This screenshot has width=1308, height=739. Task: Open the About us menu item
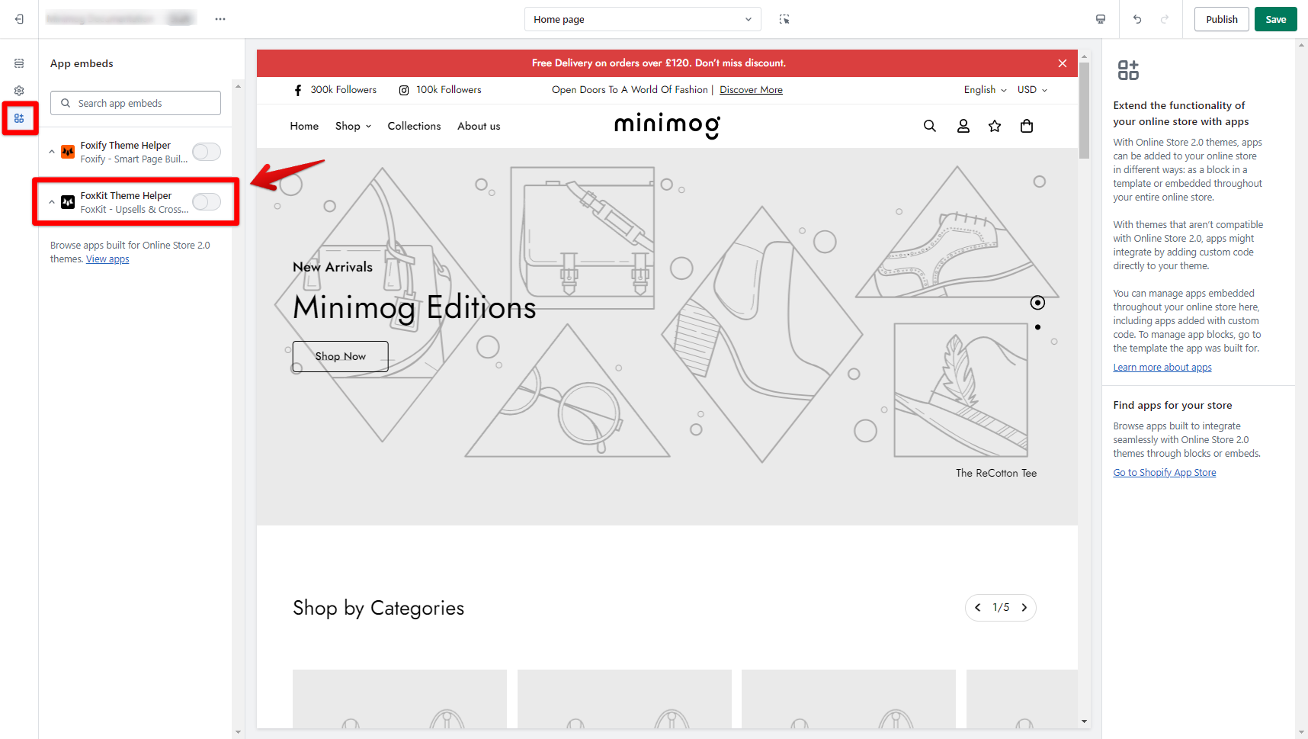point(479,126)
